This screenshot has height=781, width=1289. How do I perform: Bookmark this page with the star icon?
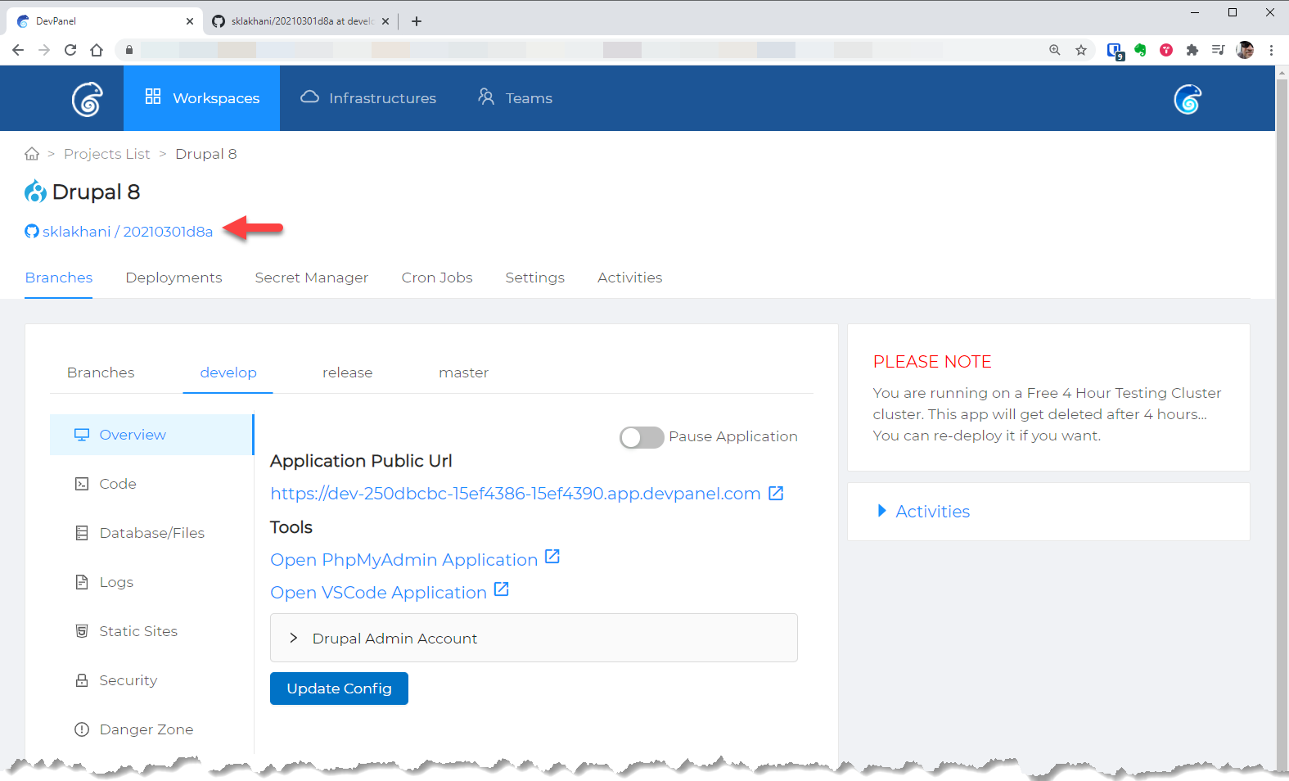[x=1081, y=50]
